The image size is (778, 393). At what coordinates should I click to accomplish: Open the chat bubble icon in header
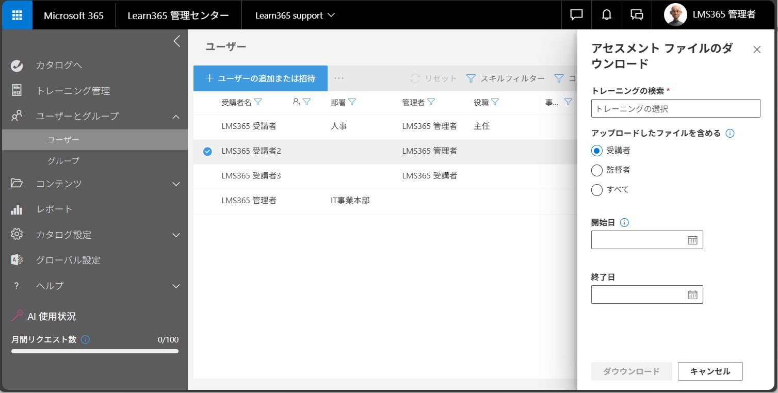[576, 15]
